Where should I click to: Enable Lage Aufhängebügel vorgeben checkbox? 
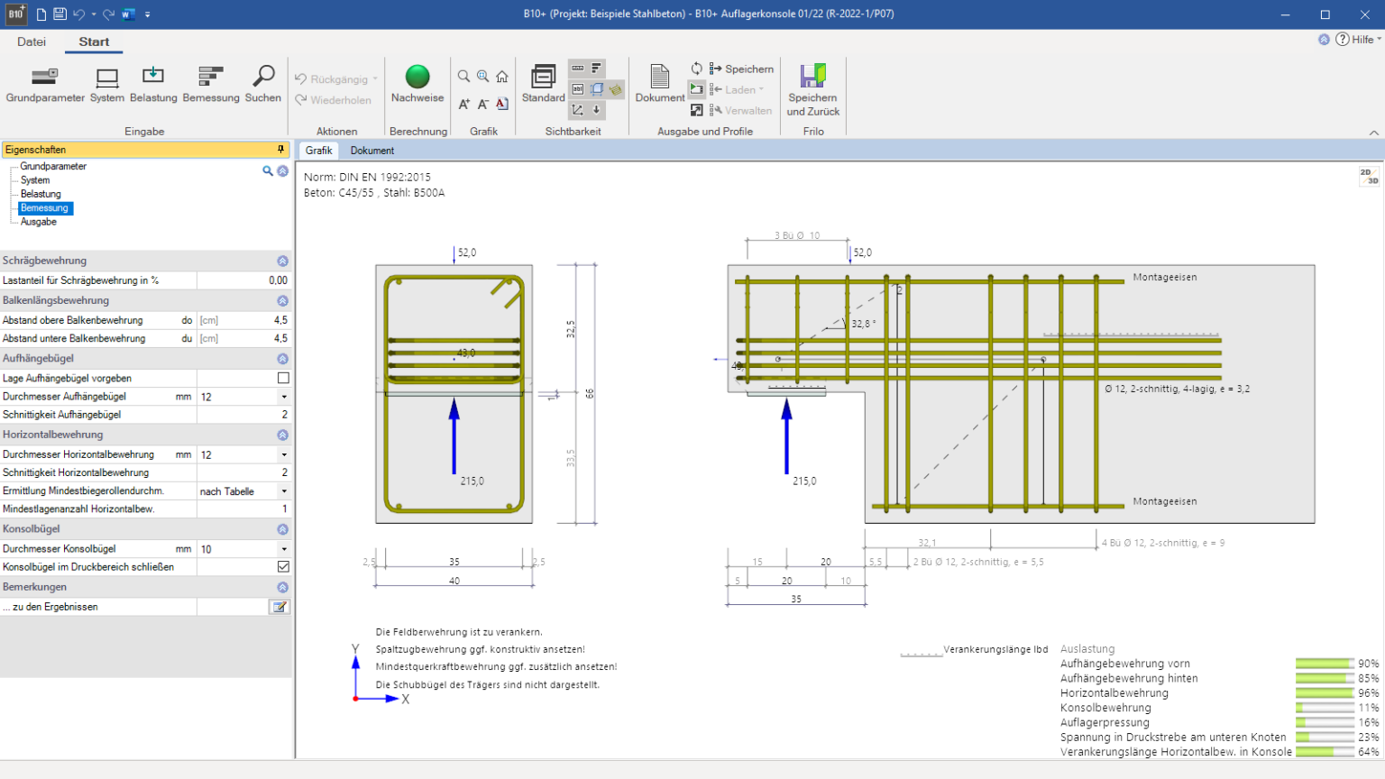tap(283, 379)
